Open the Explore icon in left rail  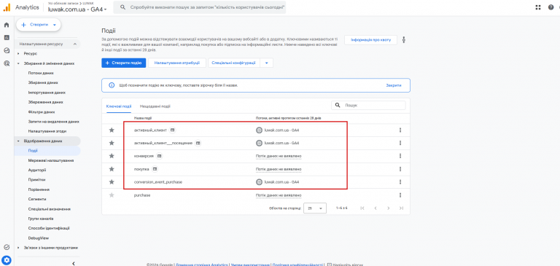[x=7, y=50]
